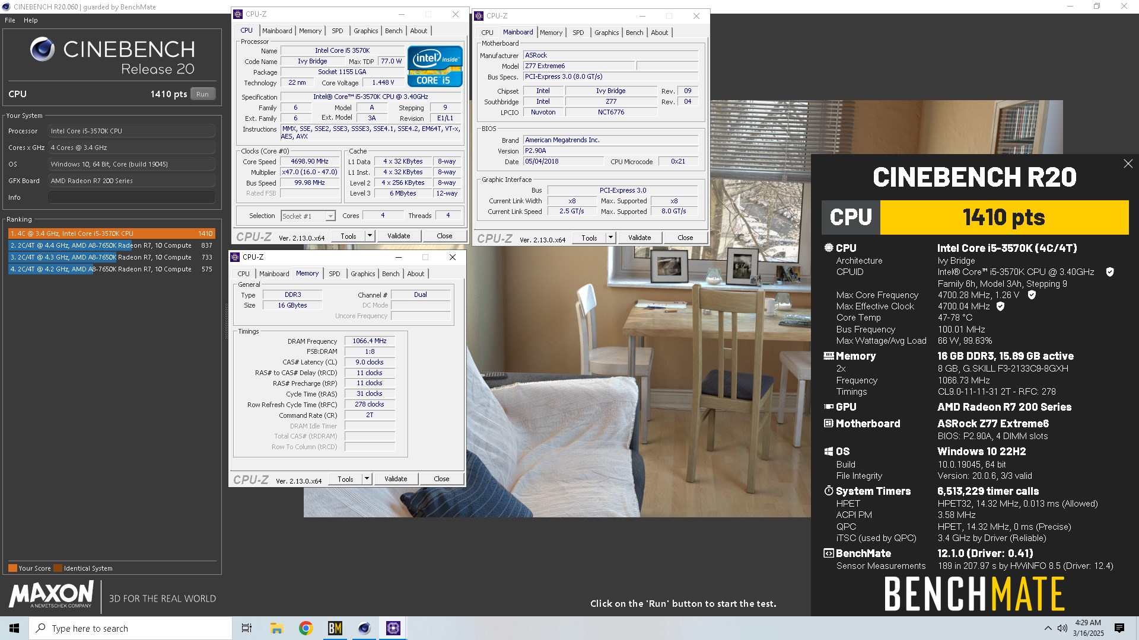
Task: Click the orange Your Score legend swatch
Action: coord(12,568)
